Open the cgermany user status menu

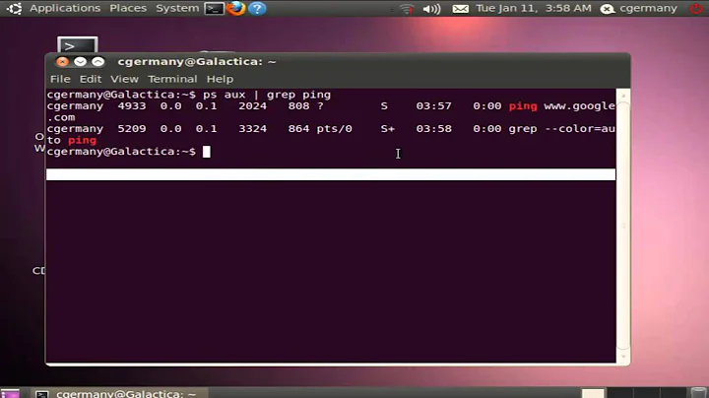[x=638, y=8]
